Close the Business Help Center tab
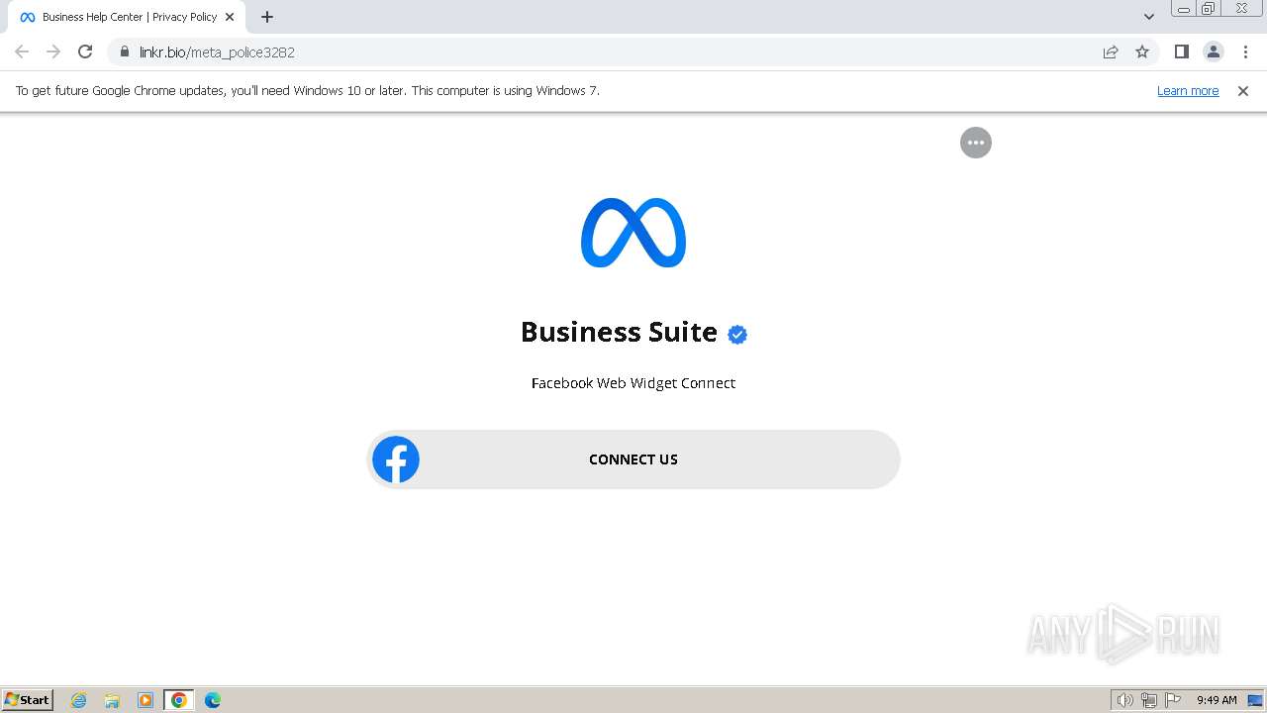Image resolution: width=1267 pixels, height=713 pixels. pyautogui.click(x=230, y=17)
